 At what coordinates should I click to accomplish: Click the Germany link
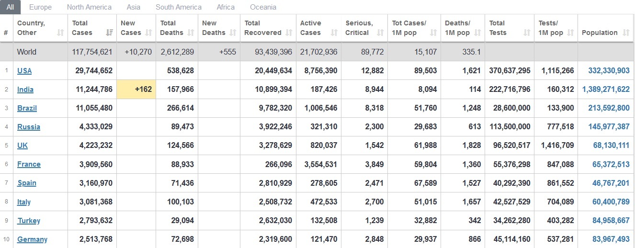pyautogui.click(x=32, y=239)
